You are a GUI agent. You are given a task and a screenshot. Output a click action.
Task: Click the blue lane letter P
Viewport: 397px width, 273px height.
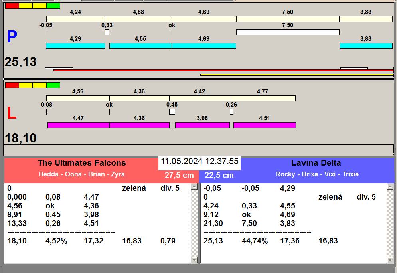click(x=12, y=36)
